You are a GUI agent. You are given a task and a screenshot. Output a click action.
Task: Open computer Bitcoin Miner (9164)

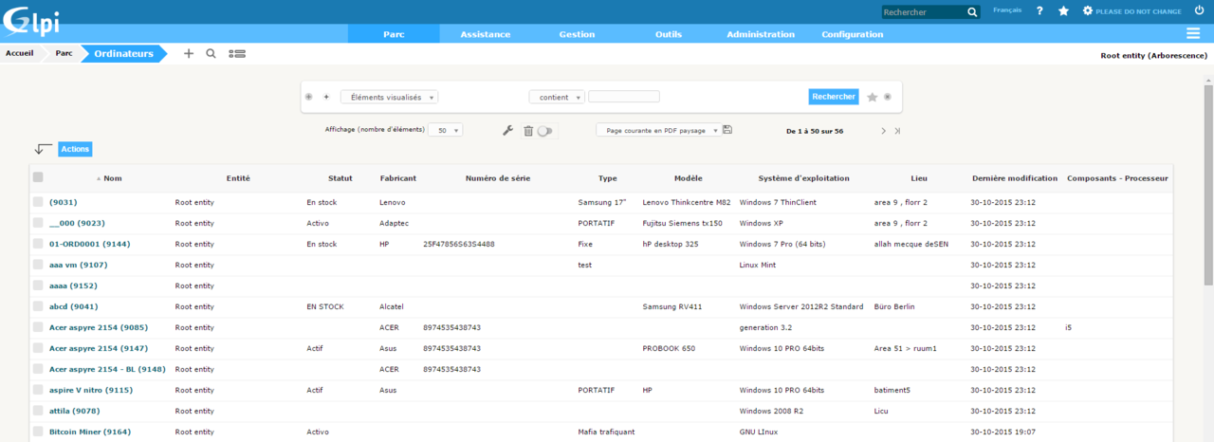90,432
